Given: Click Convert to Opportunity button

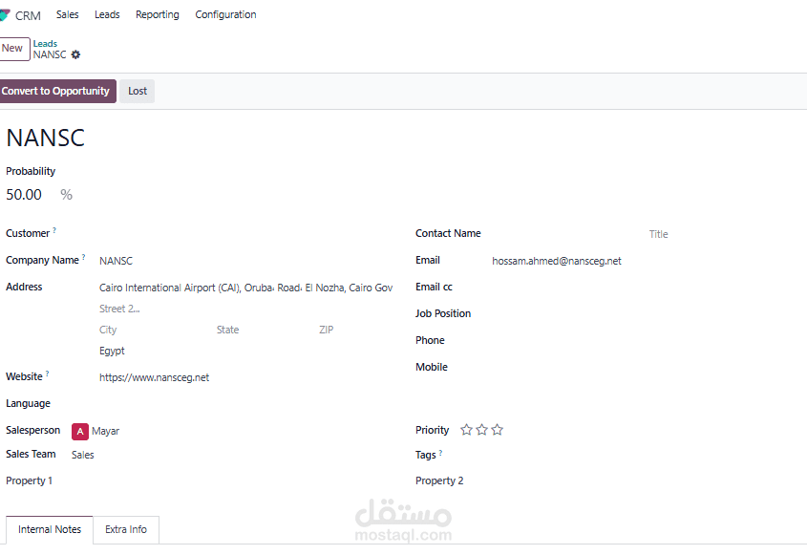Looking at the screenshot, I should [56, 91].
